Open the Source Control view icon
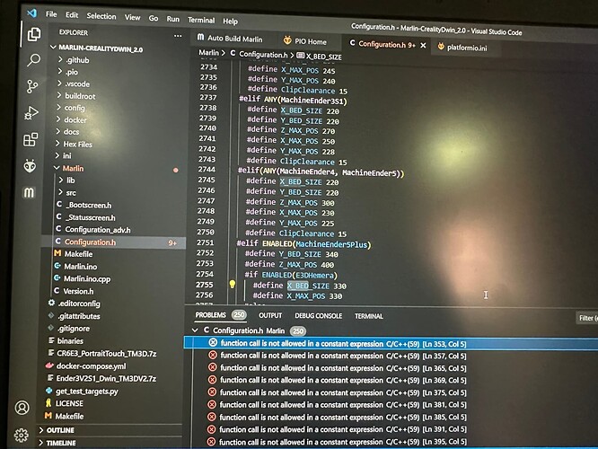 [32, 86]
